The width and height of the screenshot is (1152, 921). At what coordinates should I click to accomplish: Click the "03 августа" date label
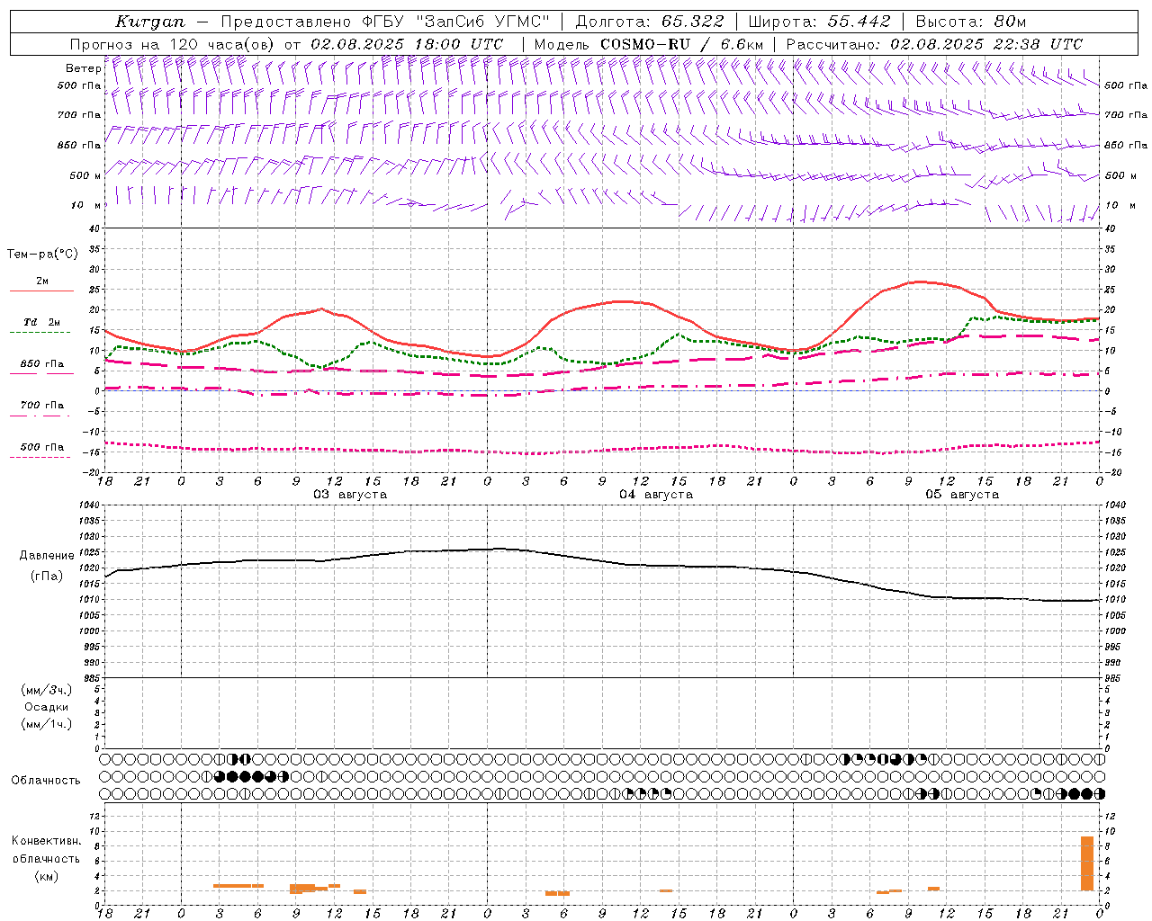[350, 495]
